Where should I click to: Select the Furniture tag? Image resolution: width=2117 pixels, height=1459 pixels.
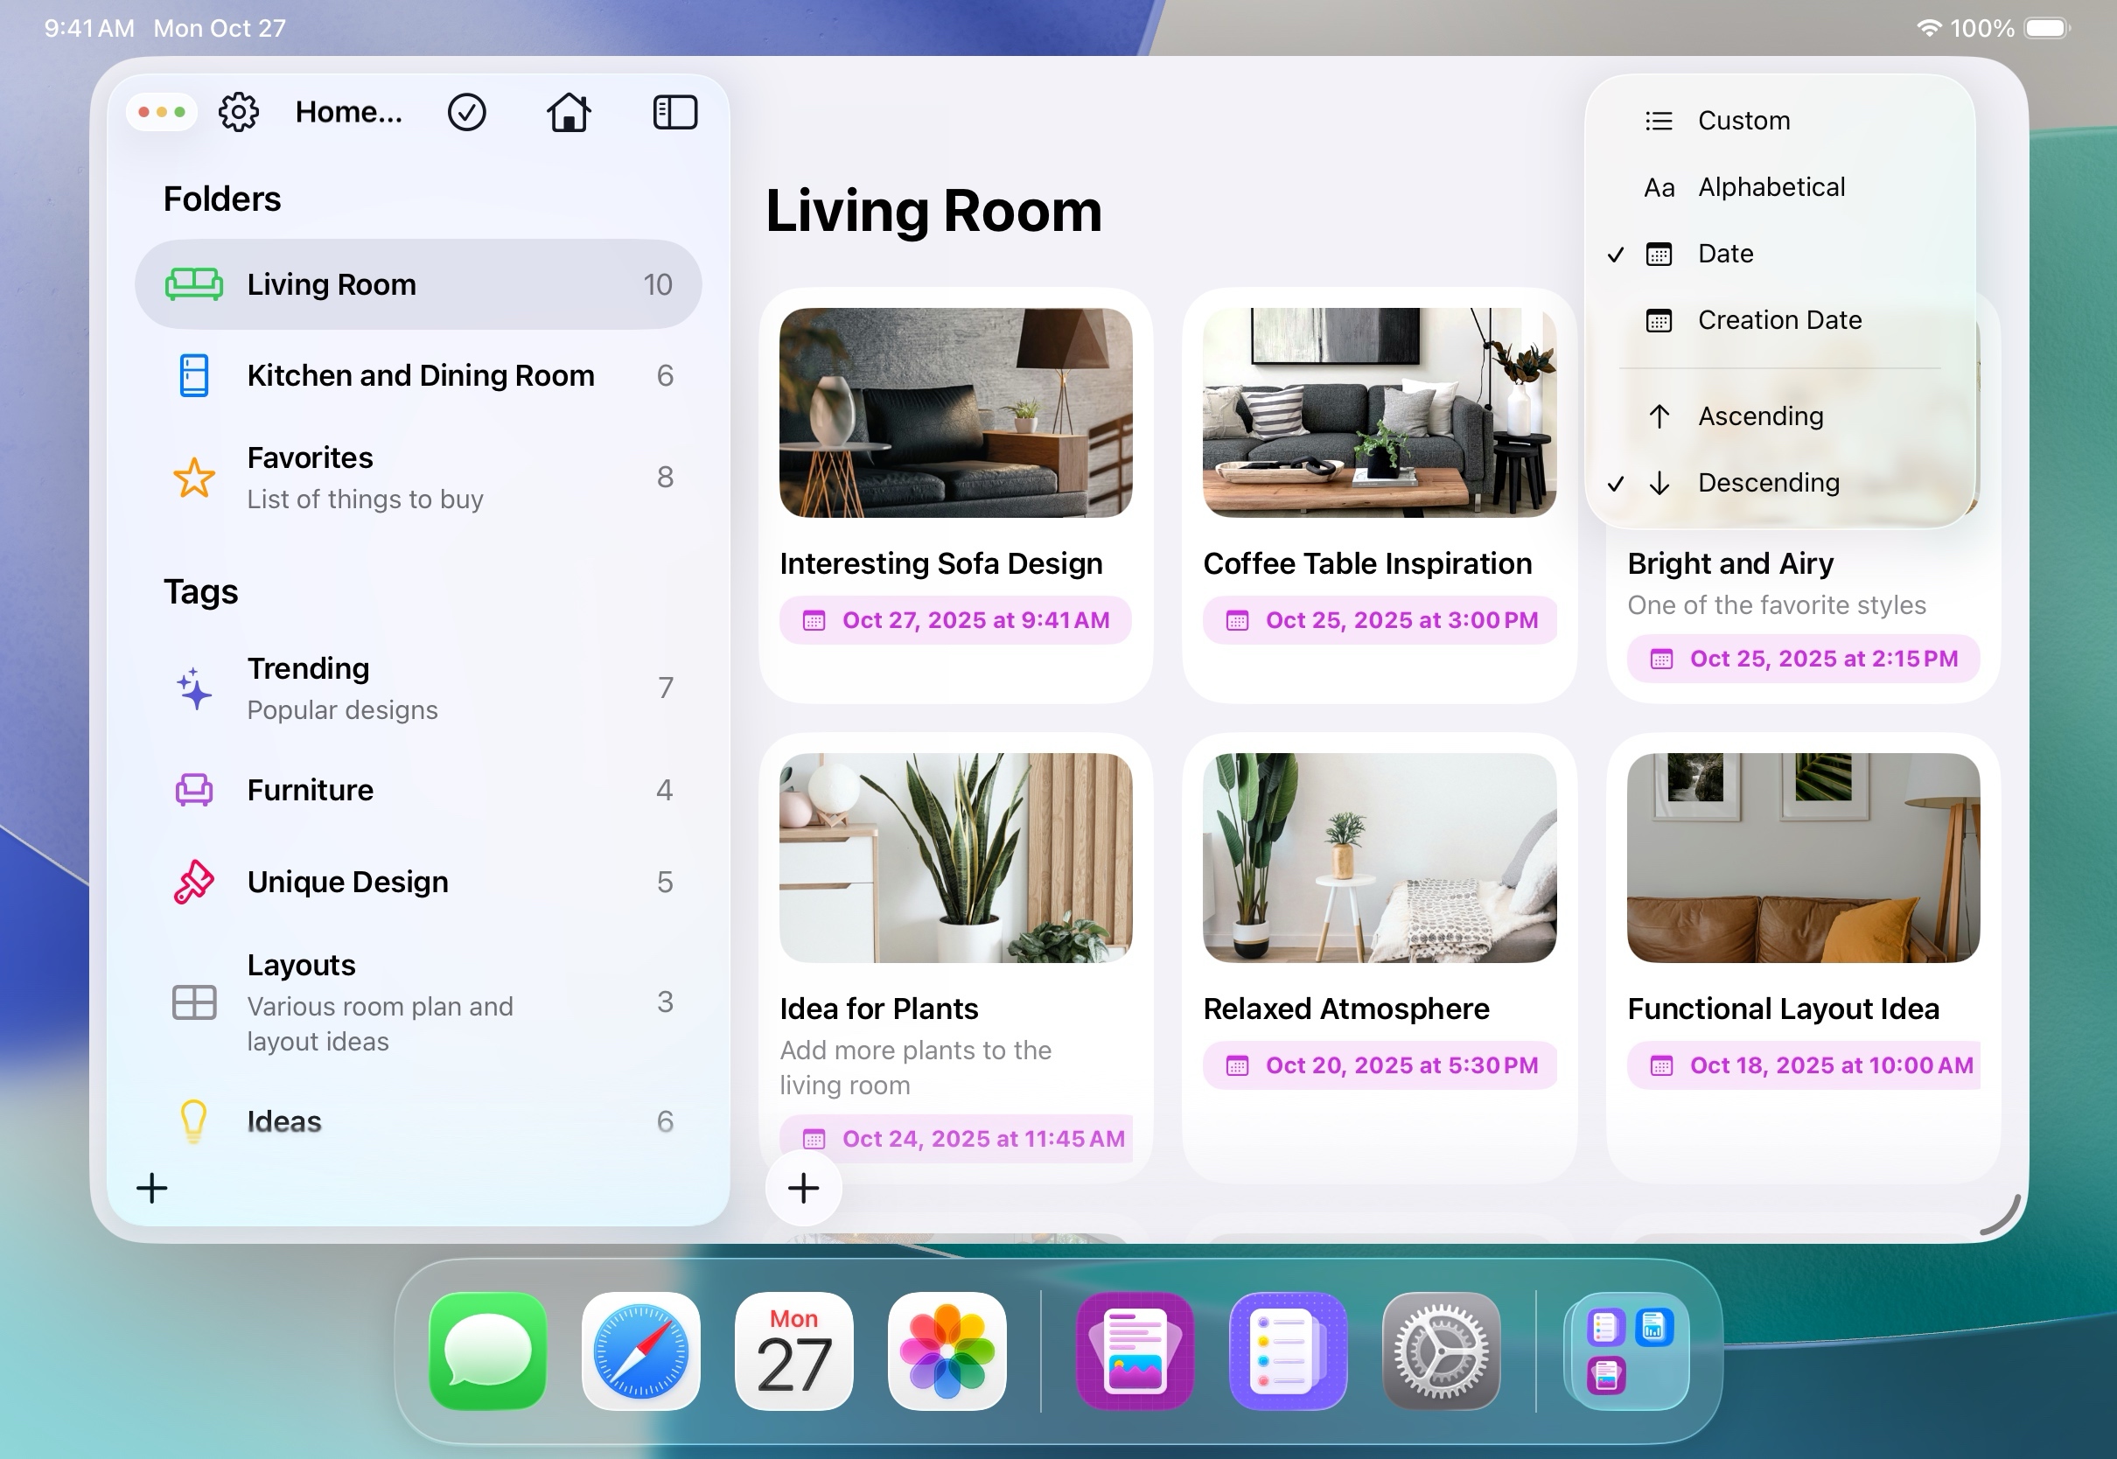click(x=310, y=790)
